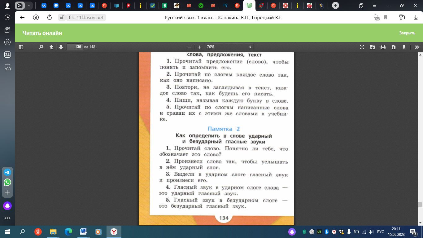Expand the PDF tools double-chevron menu
The height and width of the screenshot is (238, 423).
417,47
